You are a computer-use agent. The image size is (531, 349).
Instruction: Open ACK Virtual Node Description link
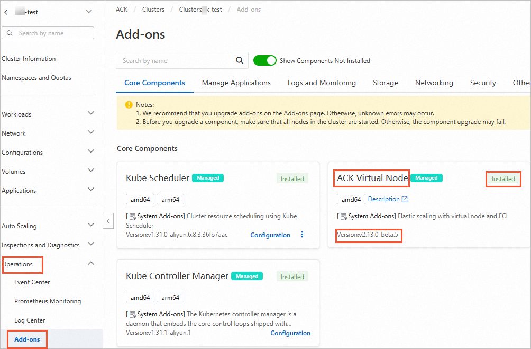click(383, 199)
